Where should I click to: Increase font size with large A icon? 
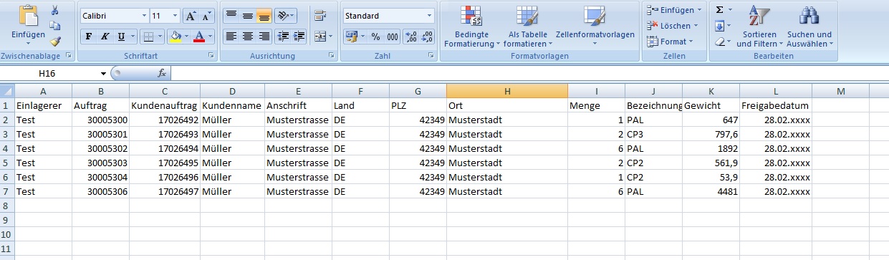191,16
